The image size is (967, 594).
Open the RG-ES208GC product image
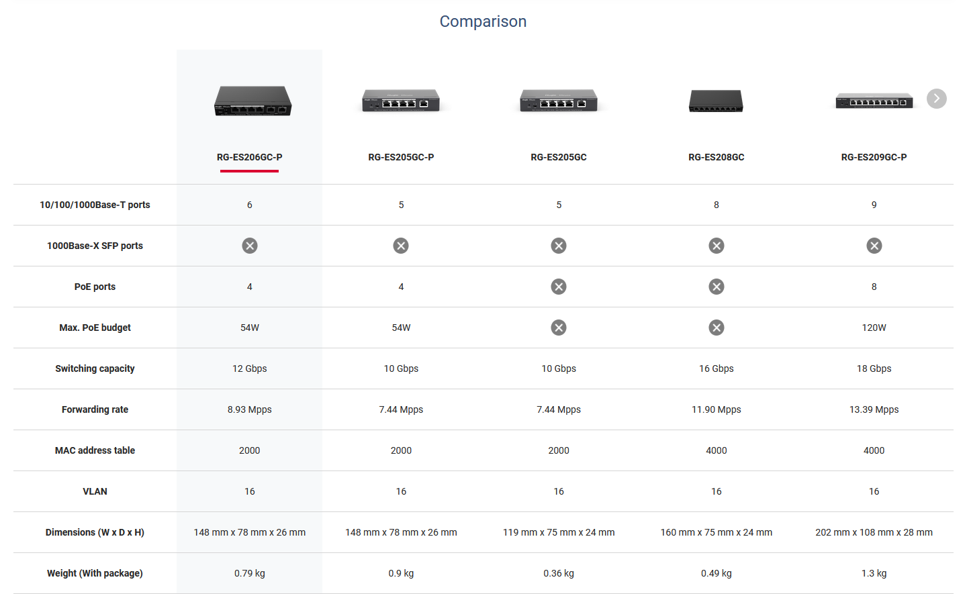(716, 101)
